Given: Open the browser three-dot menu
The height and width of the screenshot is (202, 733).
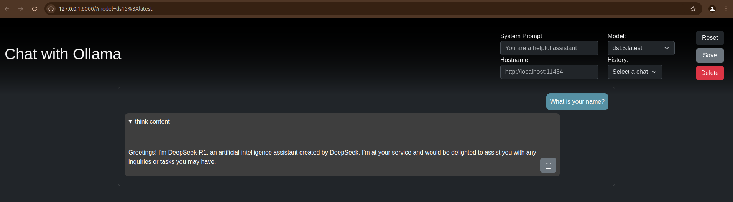Looking at the screenshot, I should pos(726,9).
